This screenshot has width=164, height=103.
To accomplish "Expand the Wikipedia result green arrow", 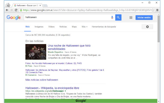I will point(65,91).
